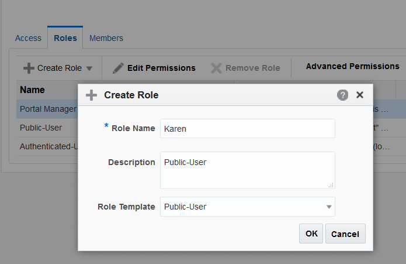
Task: Click the Description resize handle
Action: (331, 185)
